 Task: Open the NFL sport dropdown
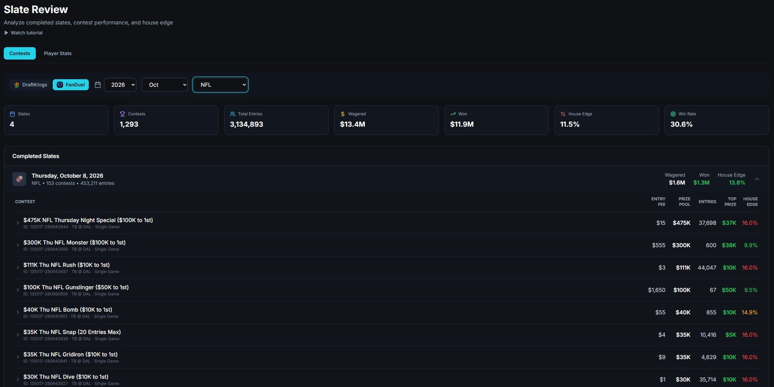coord(220,85)
